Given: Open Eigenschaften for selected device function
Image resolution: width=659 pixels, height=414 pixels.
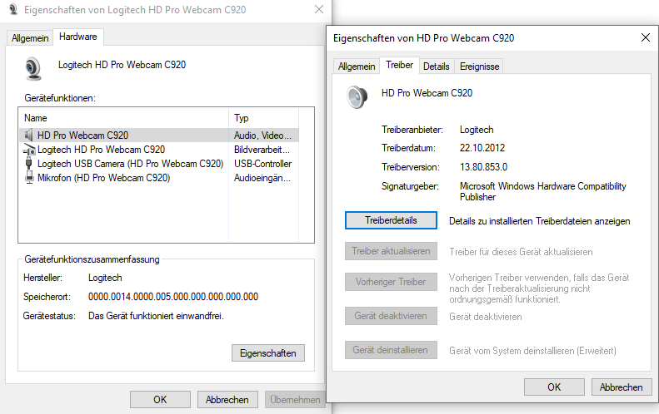Looking at the screenshot, I should pos(268,353).
